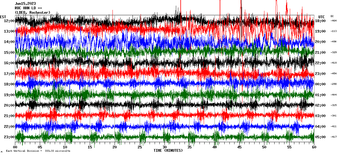Click the (LDEO, Rochester) subtitle text
Screen dimensions: 338x155
pyautogui.click(x=33, y=13)
